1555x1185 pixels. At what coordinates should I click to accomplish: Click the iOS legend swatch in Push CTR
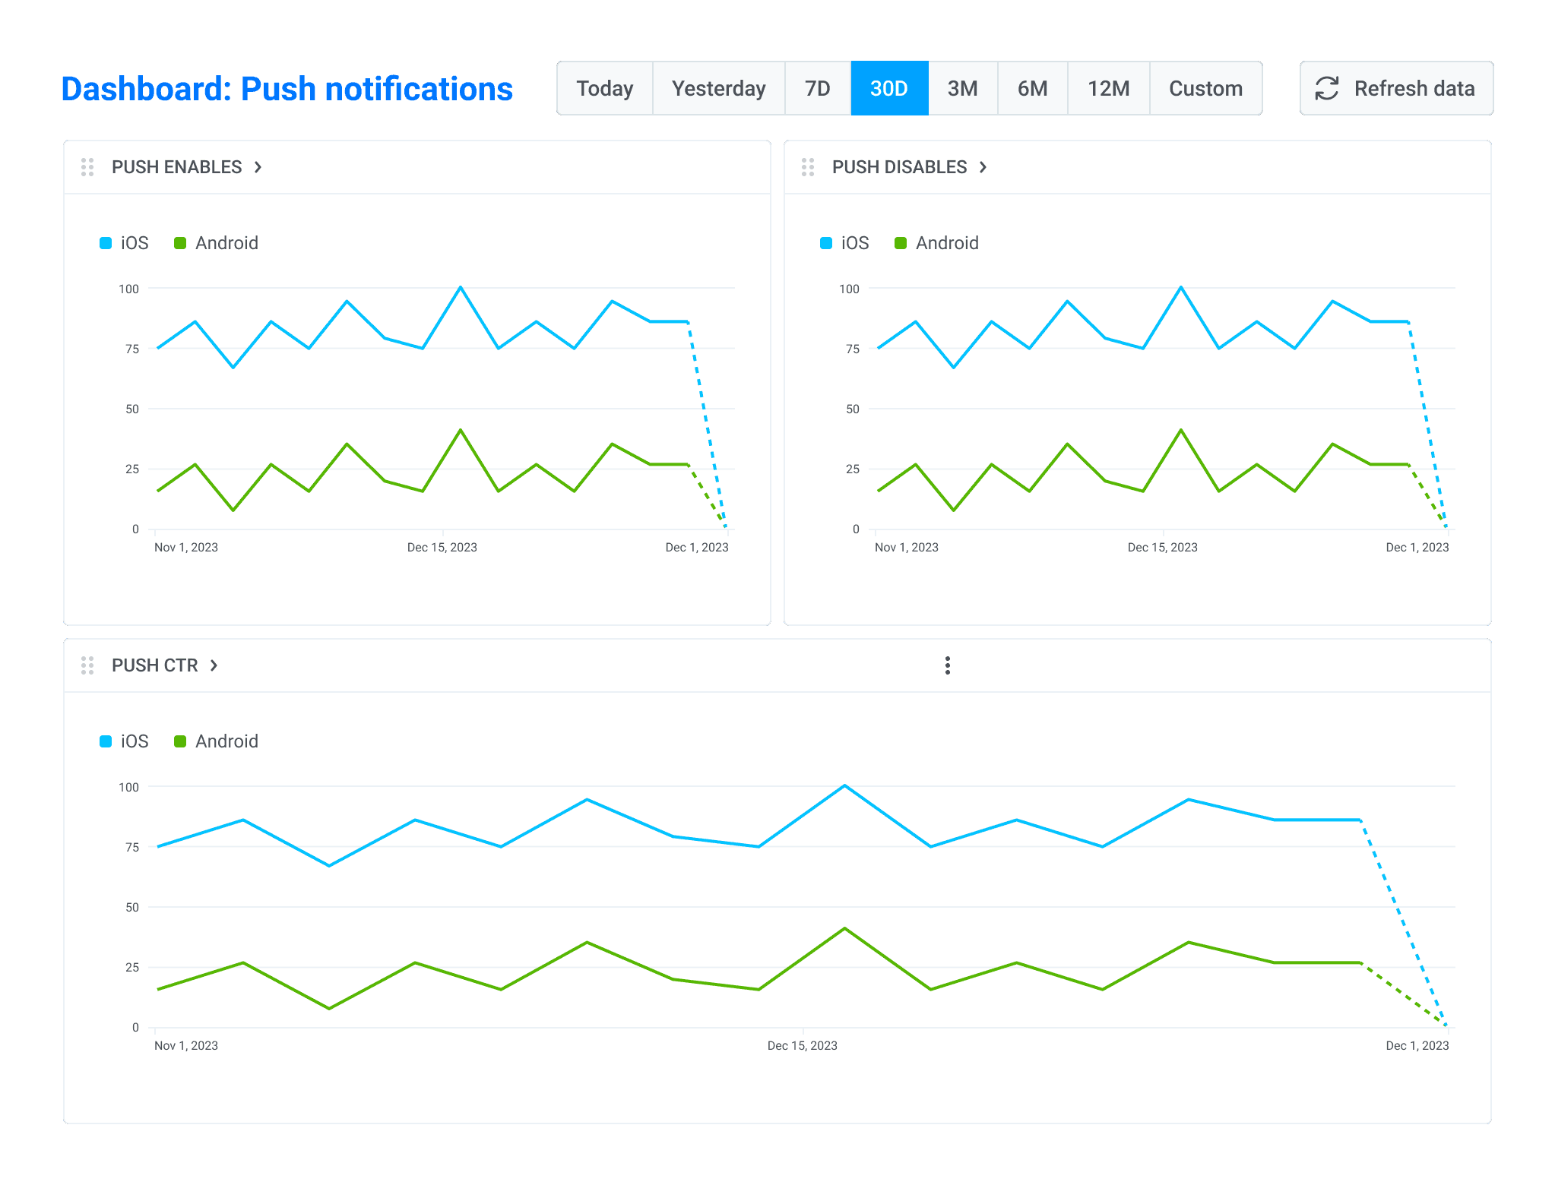106,741
